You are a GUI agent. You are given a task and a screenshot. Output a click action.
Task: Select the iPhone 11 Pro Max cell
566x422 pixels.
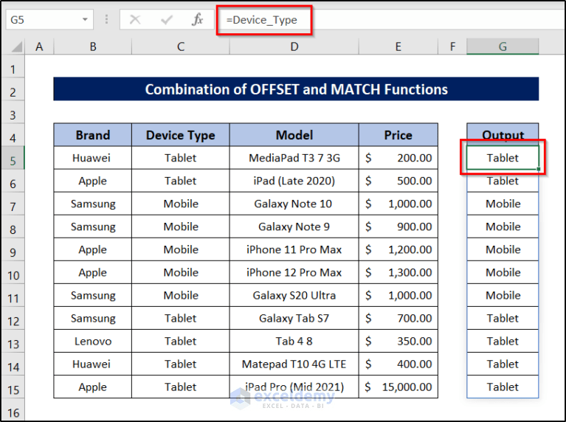(x=294, y=249)
